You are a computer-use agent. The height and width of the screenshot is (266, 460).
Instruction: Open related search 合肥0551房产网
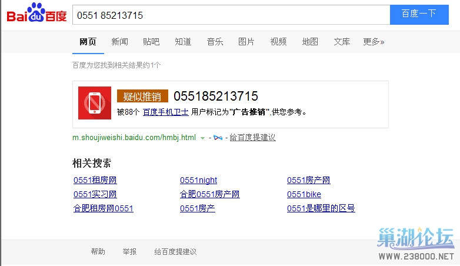[210, 194]
